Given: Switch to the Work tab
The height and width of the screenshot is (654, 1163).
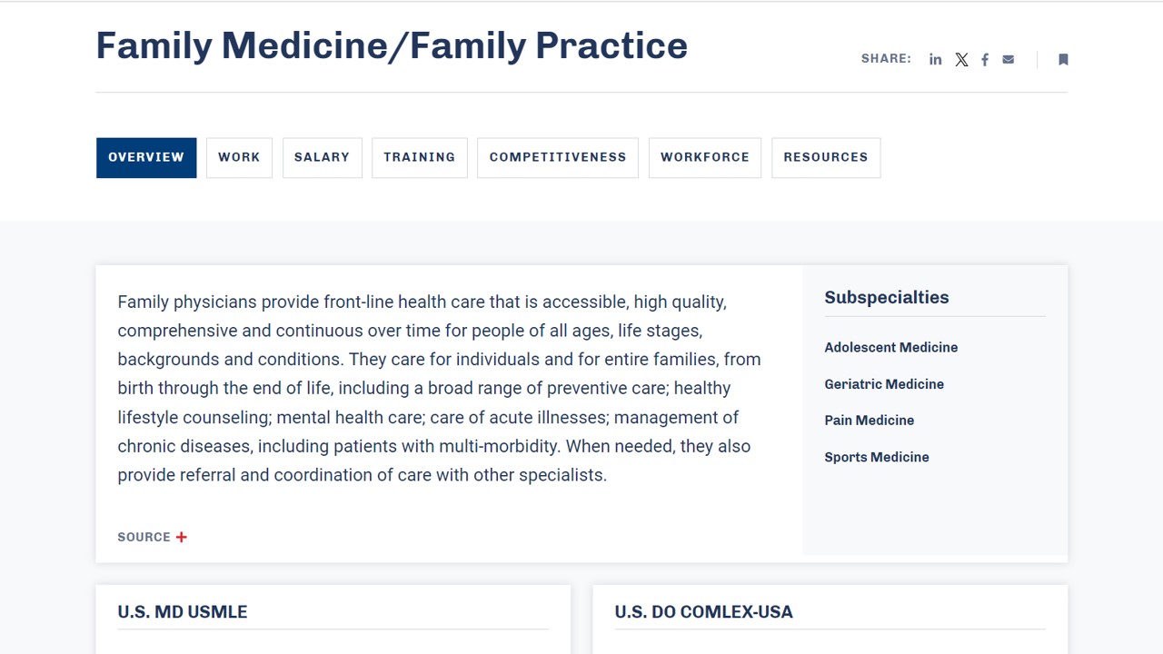Looking at the screenshot, I should point(239,157).
